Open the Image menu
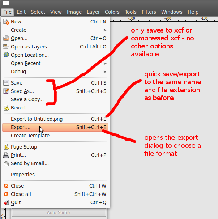 coord(74,12)
